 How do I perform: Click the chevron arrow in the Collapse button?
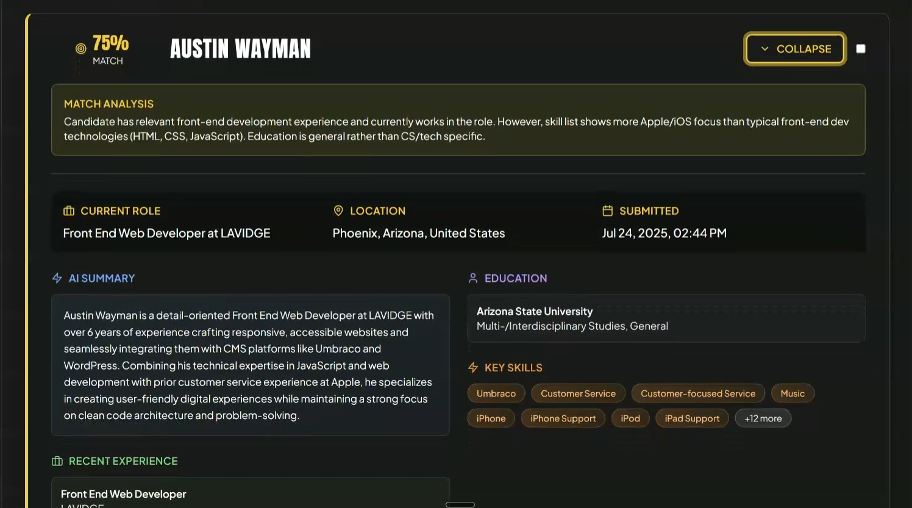pos(764,49)
